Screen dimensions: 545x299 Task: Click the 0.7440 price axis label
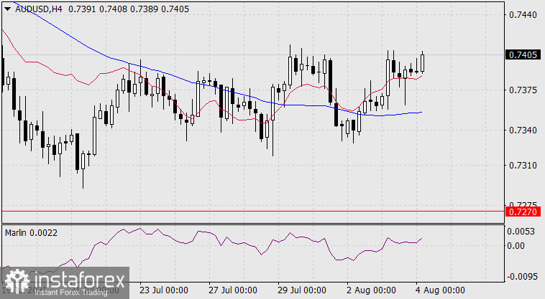point(522,14)
